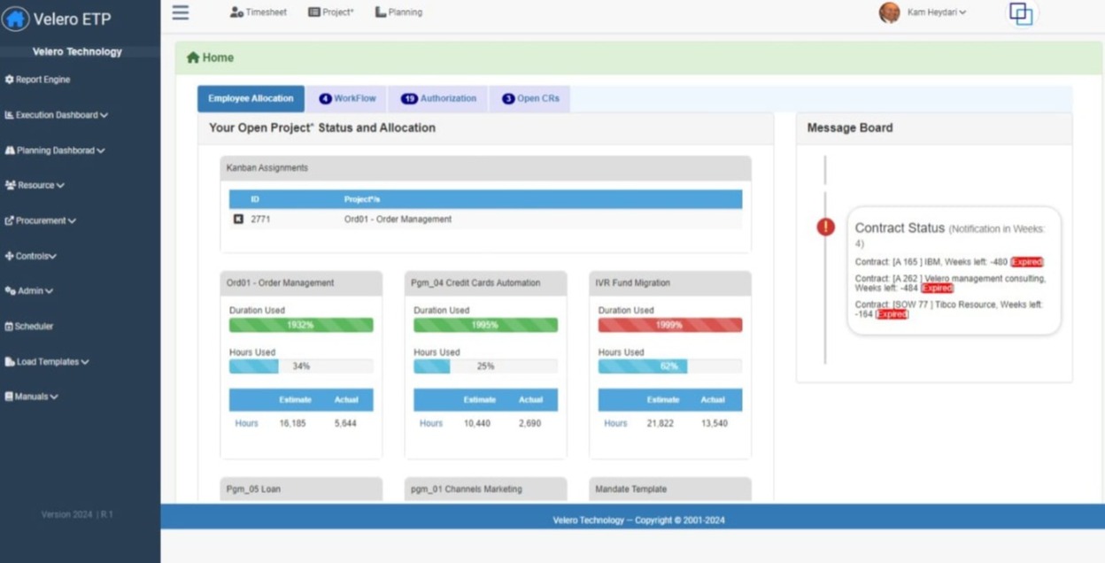1105x563 pixels.
Task: Expand the Planning Dashboard chevron
Action: (101, 150)
